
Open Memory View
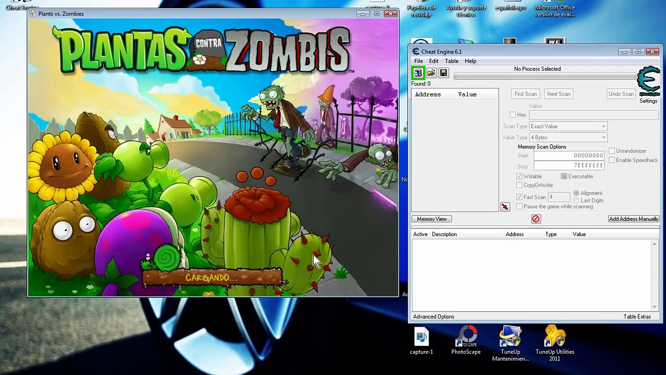(x=432, y=219)
